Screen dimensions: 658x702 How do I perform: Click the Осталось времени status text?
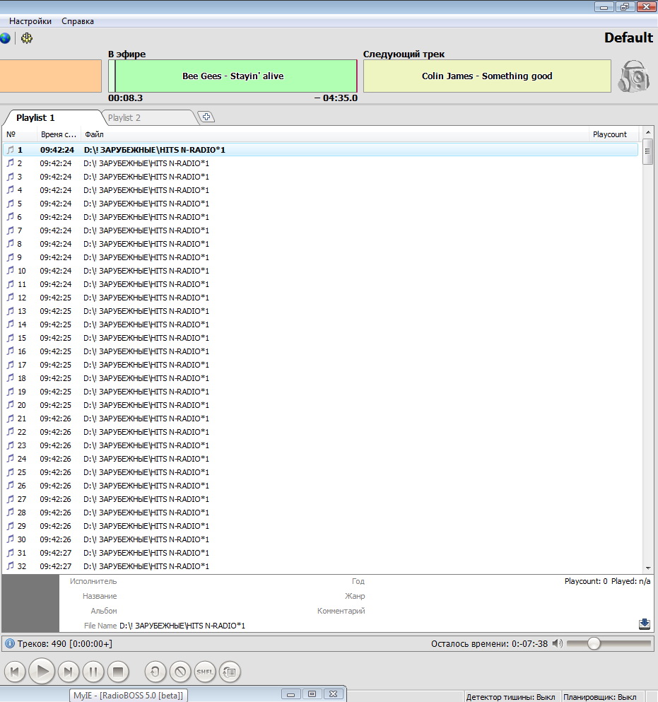(x=489, y=644)
